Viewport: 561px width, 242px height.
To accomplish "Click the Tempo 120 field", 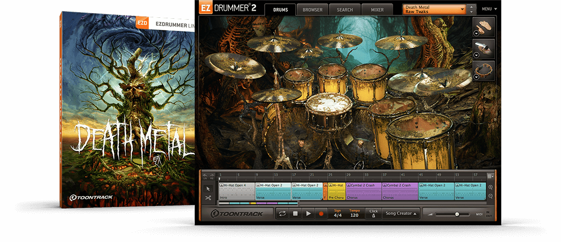I will (354, 213).
